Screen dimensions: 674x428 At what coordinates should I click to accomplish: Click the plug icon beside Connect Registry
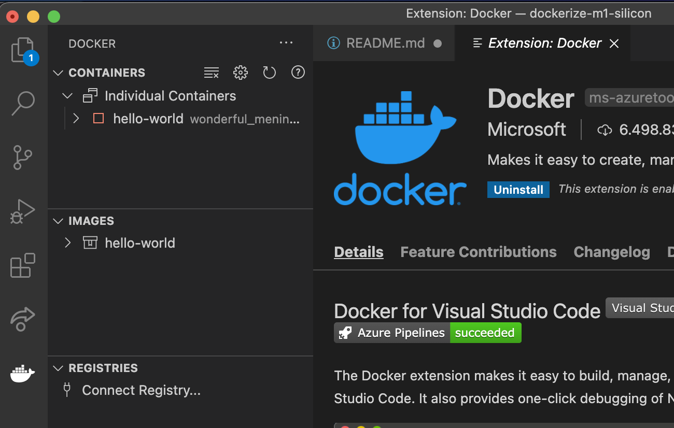point(66,390)
